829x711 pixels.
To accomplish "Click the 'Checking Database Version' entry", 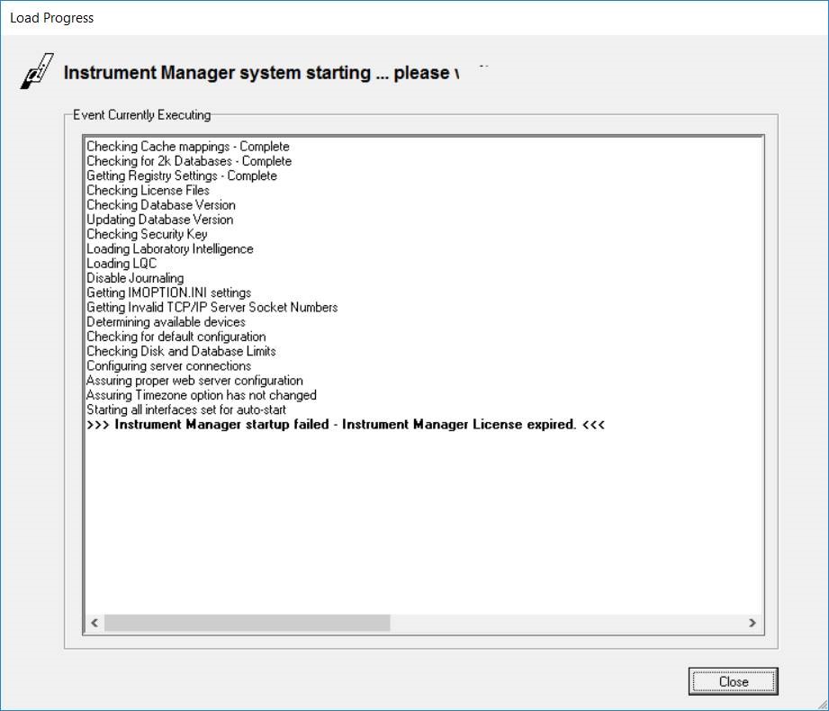I will coord(162,204).
